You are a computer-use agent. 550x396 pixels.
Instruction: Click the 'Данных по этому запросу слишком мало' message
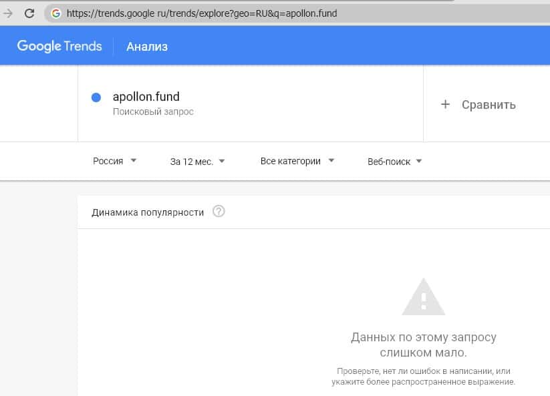click(423, 345)
